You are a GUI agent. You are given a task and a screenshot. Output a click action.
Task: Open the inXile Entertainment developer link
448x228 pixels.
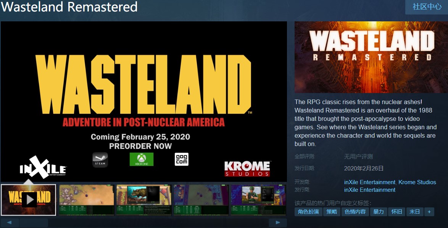370,182
